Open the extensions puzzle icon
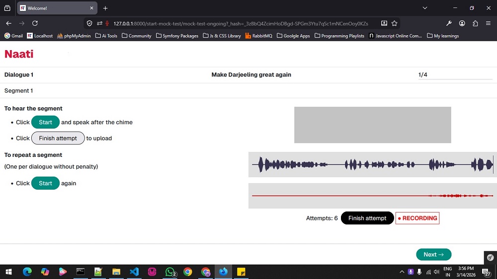Screen dimensions: 497x279 click(x=475, y=23)
